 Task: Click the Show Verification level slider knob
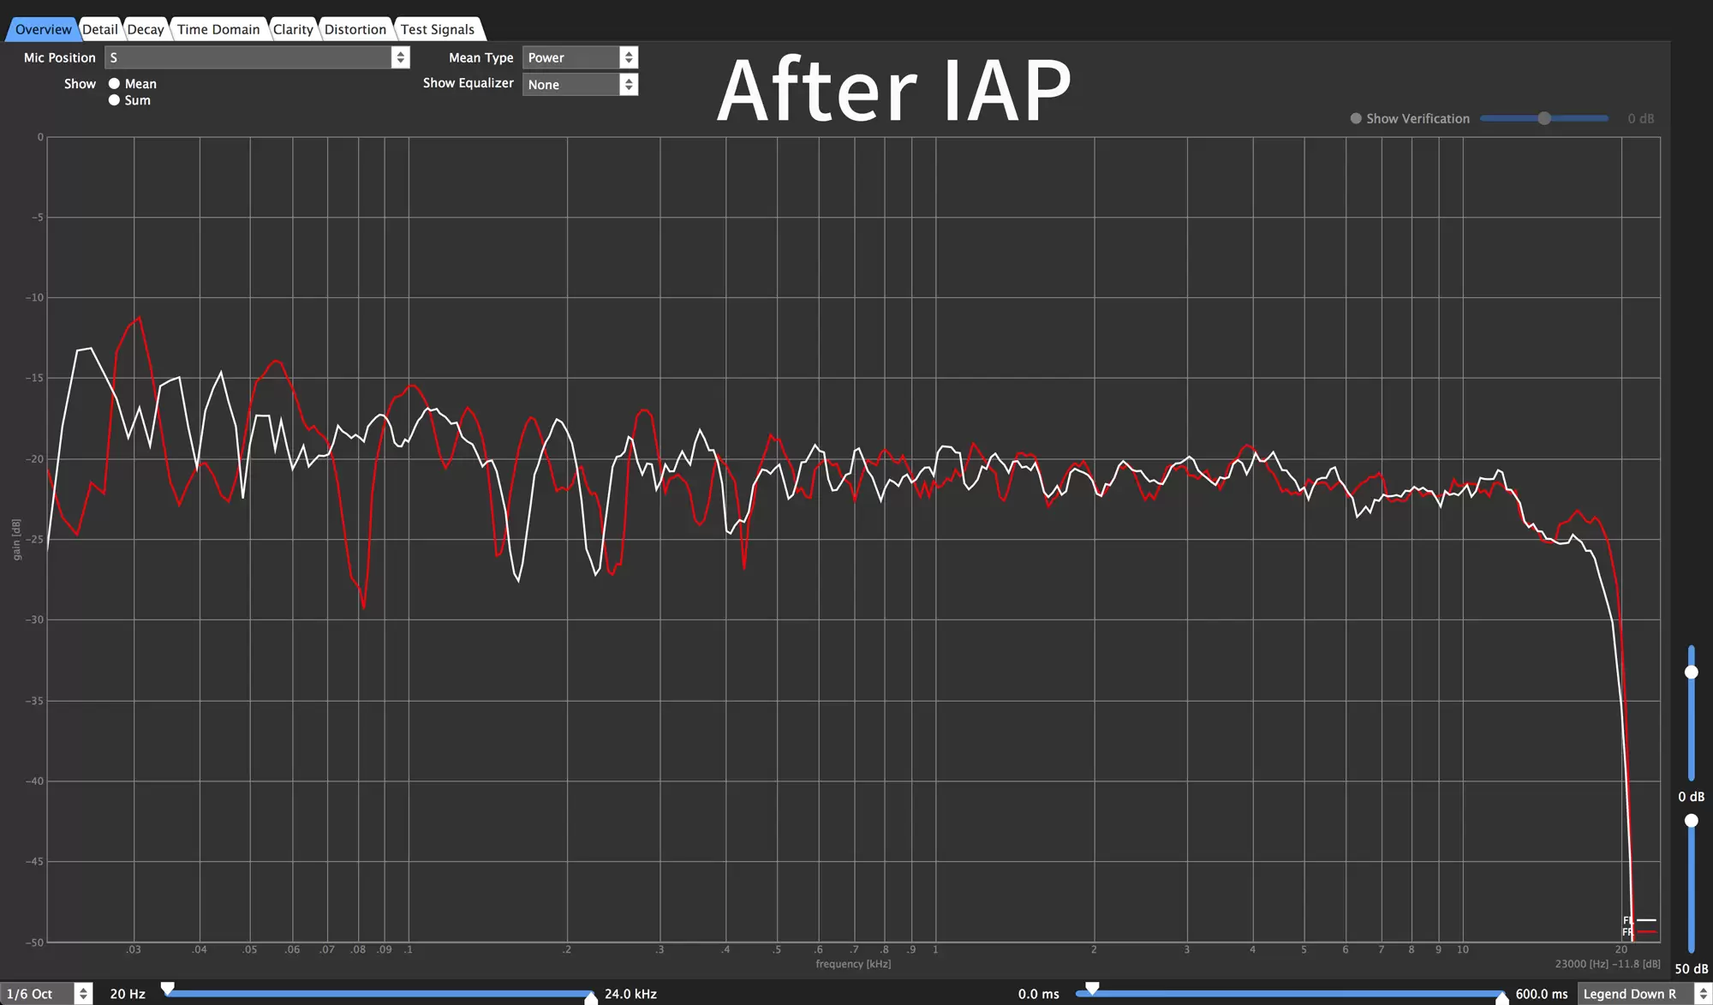1544,119
